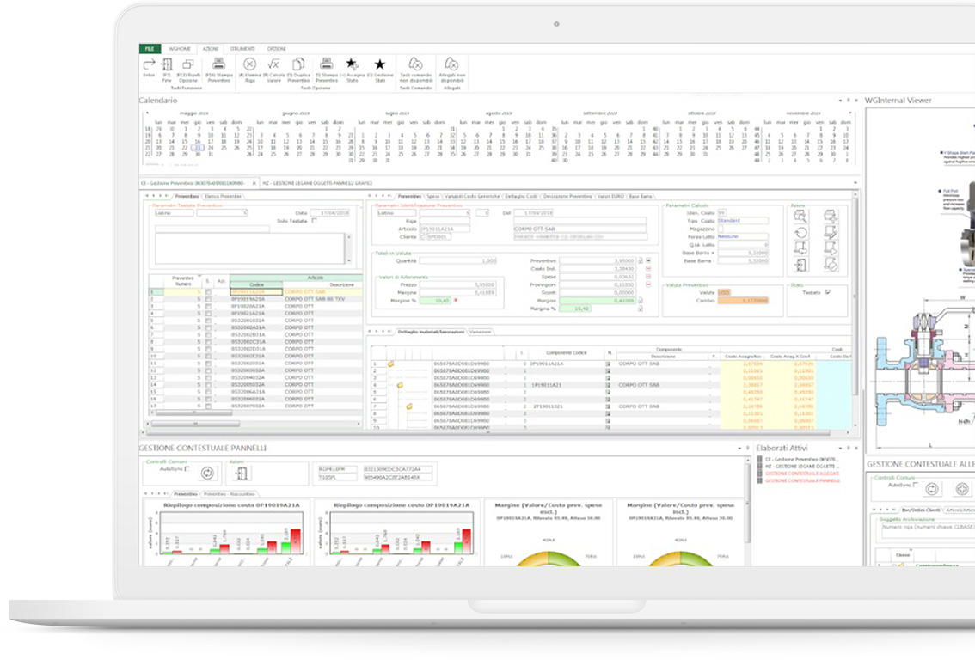Click sync icon in right Gestione Contestuale panel

(931, 489)
